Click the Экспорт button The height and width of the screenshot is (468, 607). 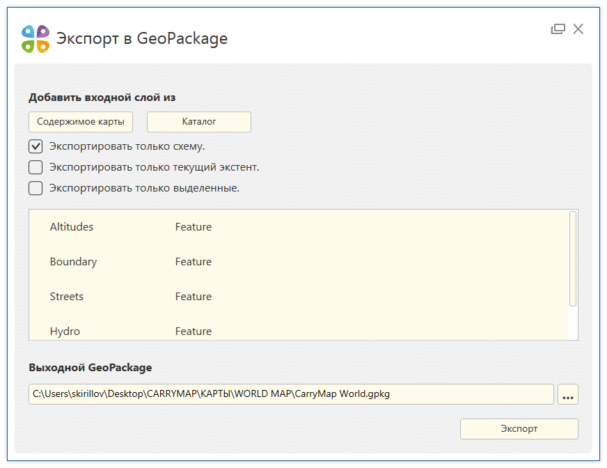click(519, 429)
